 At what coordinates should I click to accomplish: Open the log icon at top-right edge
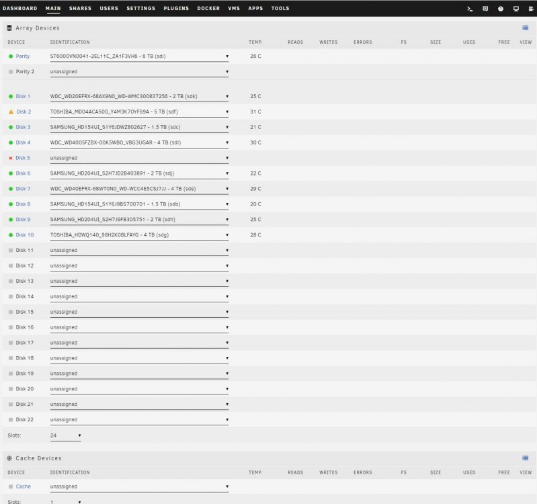tap(531, 9)
